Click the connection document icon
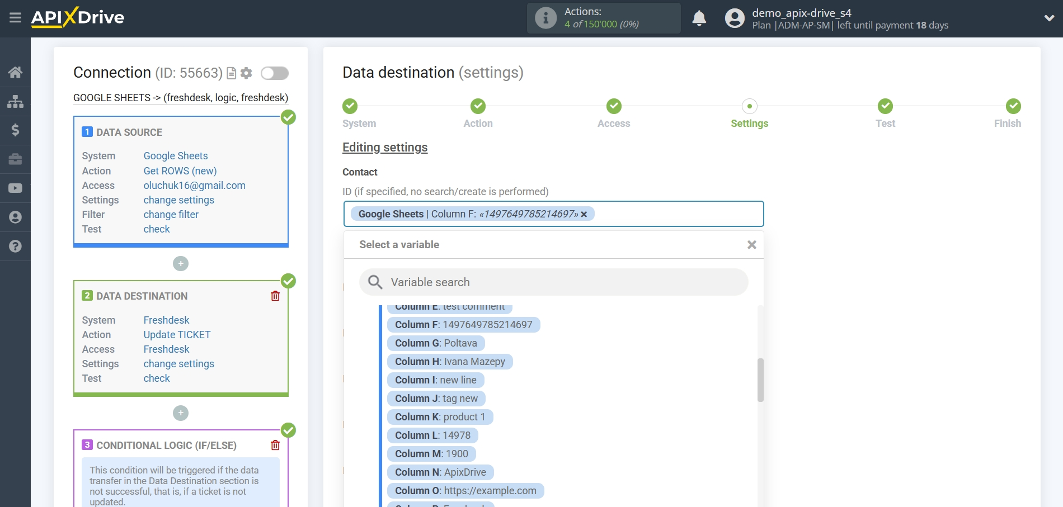Image resolution: width=1063 pixels, height=507 pixels. coord(232,73)
